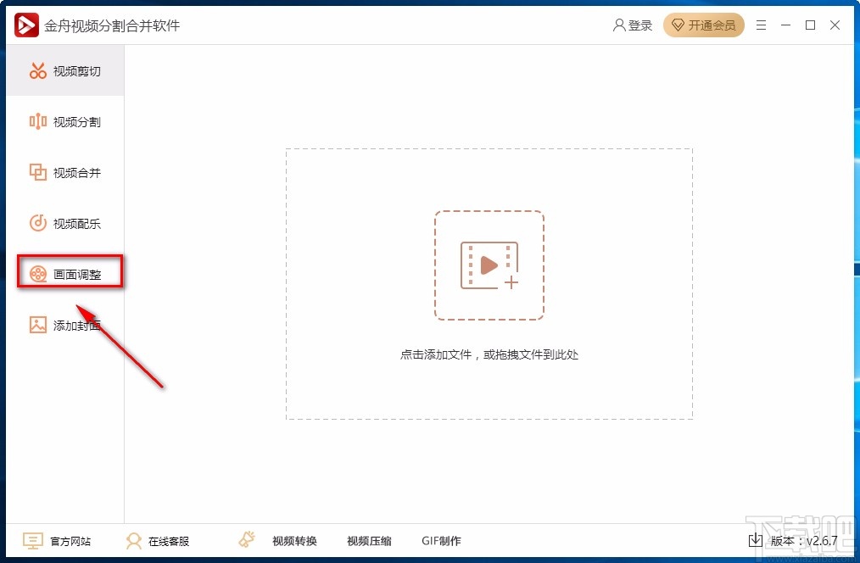Start the GIF制作 (GIF maker) tool

pyautogui.click(x=441, y=540)
